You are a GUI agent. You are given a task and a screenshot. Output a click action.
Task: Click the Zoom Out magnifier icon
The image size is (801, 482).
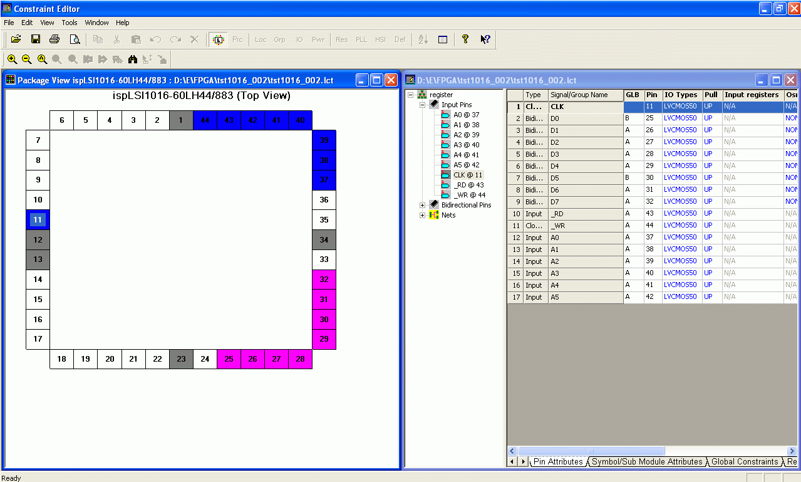coord(27,60)
